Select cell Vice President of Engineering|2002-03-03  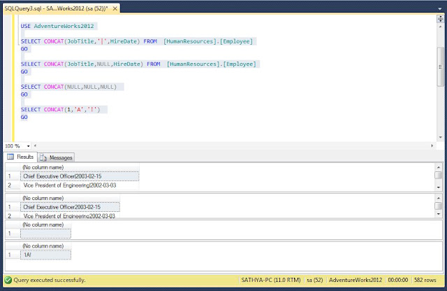click(x=80, y=185)
